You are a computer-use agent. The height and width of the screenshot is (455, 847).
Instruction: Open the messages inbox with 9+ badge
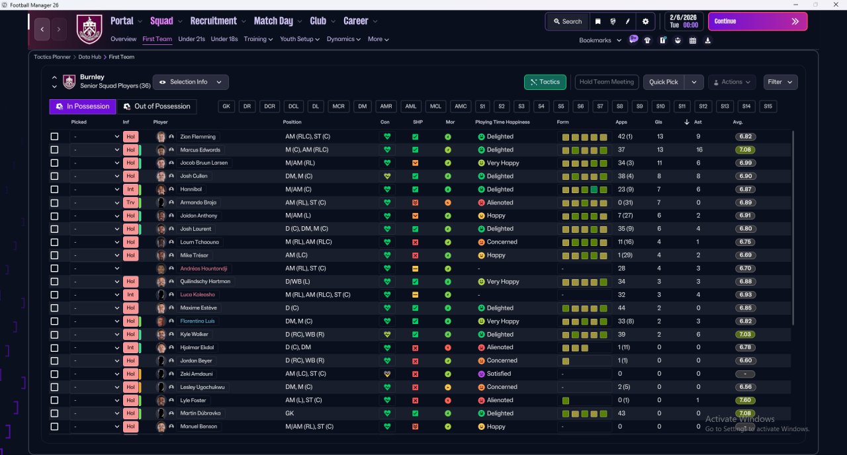[633, 40]
